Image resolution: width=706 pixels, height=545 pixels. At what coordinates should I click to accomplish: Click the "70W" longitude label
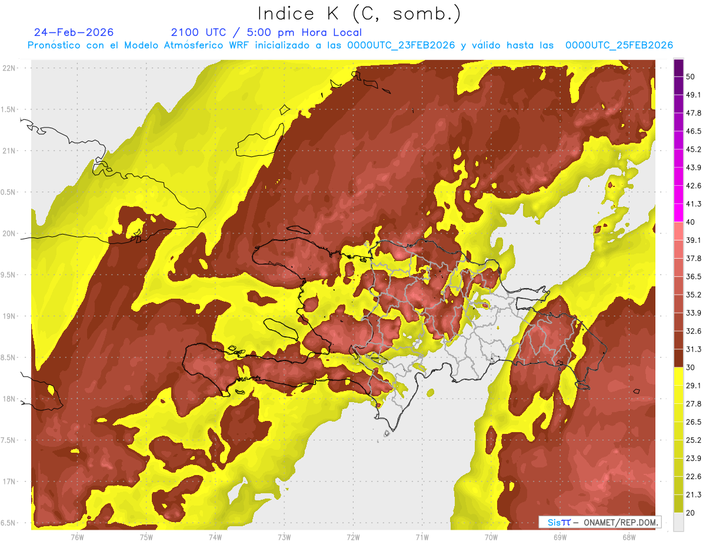[x=491, y=537]
